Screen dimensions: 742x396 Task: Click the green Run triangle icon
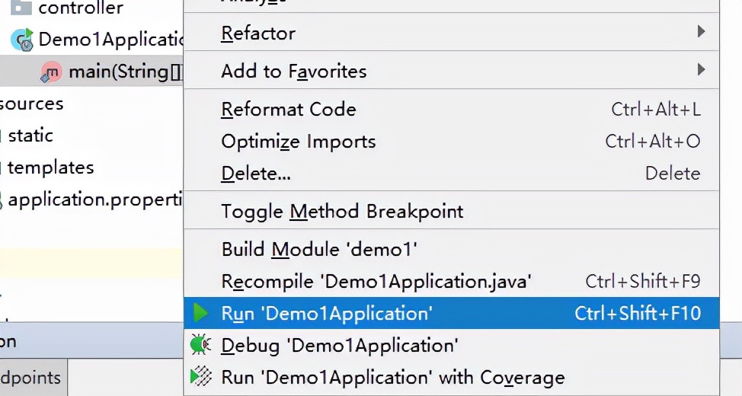tap(201, 313)
